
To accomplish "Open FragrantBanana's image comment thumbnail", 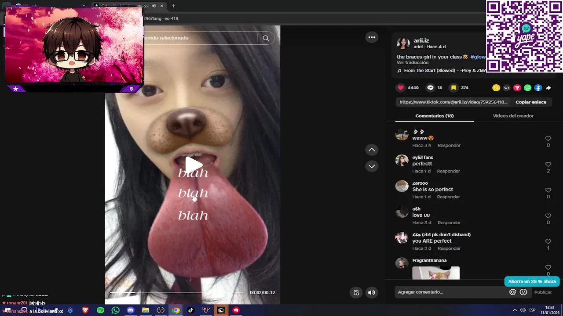I will tap(436, 273).
